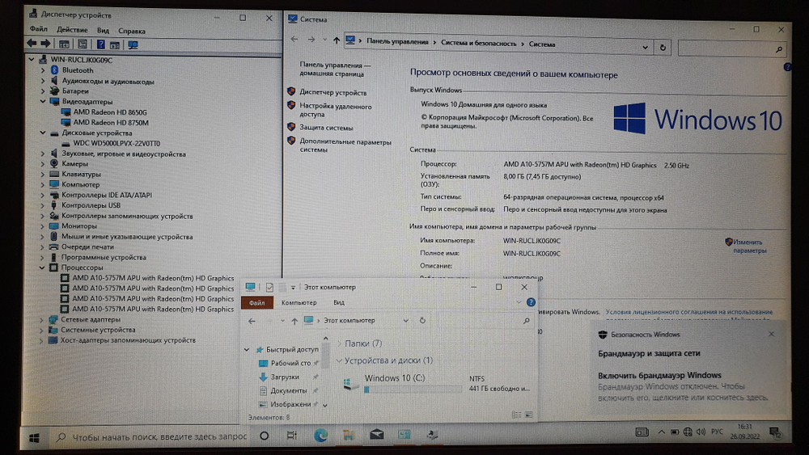Click taskbar search box

click(x=150, y=437)
